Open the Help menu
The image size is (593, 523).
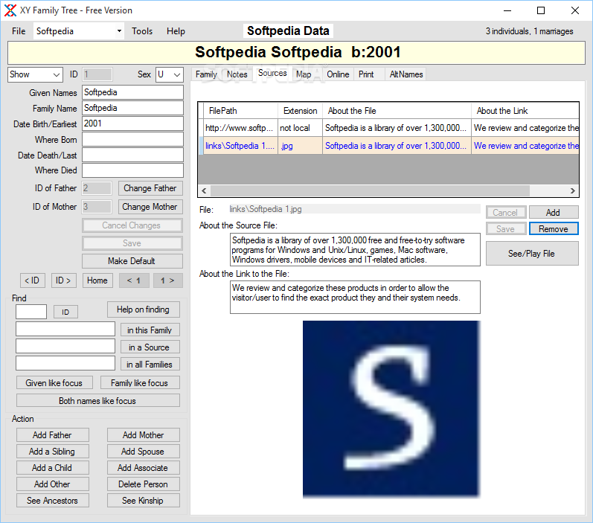tap(176, 31)
